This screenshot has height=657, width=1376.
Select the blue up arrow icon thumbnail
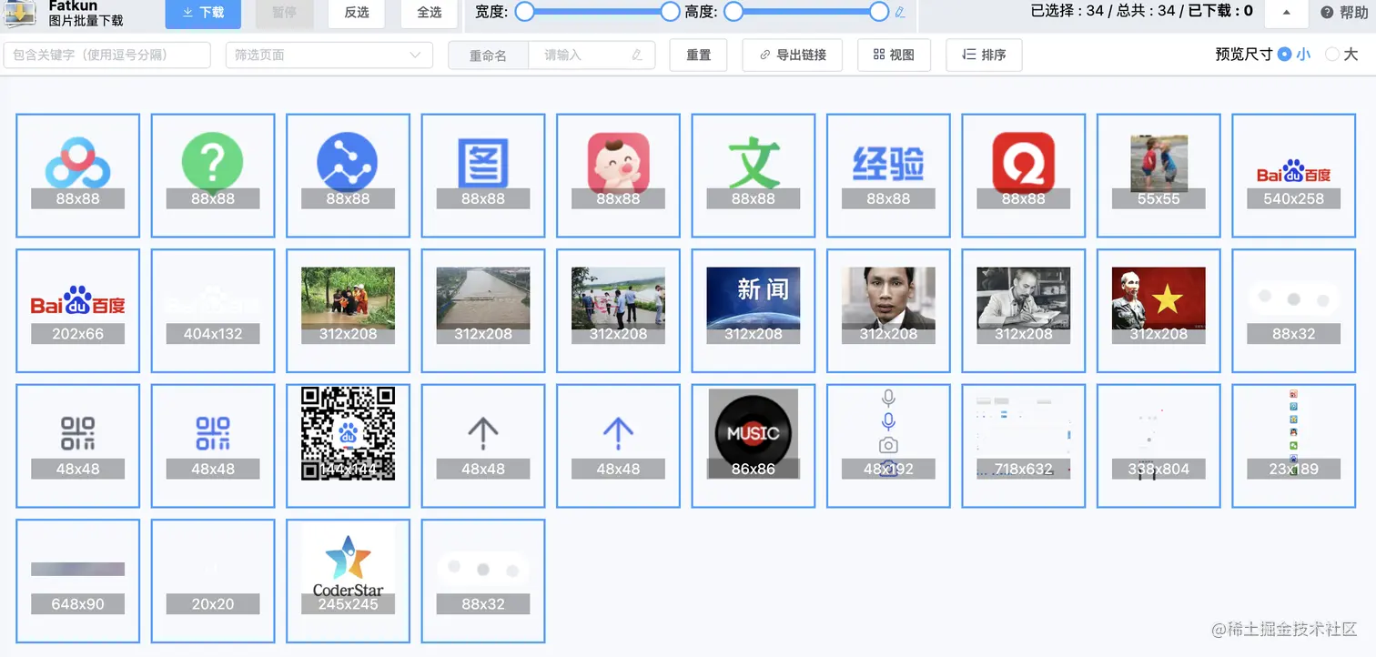[x=618, y=446]
